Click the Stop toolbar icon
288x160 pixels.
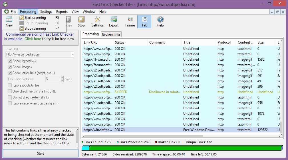point(81,22)
